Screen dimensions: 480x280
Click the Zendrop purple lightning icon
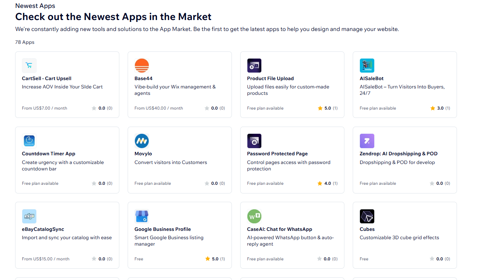[x=367, y=141]
